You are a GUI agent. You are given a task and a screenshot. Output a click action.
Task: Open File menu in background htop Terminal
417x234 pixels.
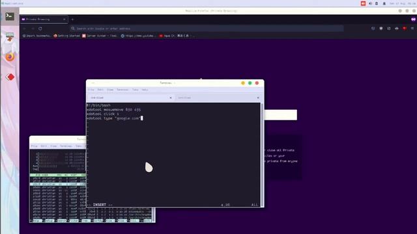click(x=34, y=146)
